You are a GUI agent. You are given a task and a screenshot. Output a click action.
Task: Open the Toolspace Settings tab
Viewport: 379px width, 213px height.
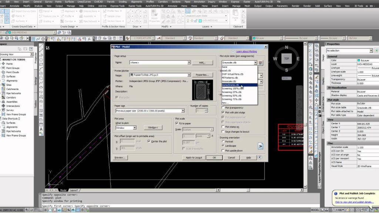(x=36, y=81)
